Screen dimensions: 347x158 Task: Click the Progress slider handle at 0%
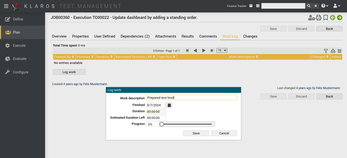tap(161, 124)
